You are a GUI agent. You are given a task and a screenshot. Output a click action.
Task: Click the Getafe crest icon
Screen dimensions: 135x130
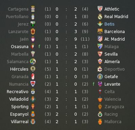click(x=100, y=76)
